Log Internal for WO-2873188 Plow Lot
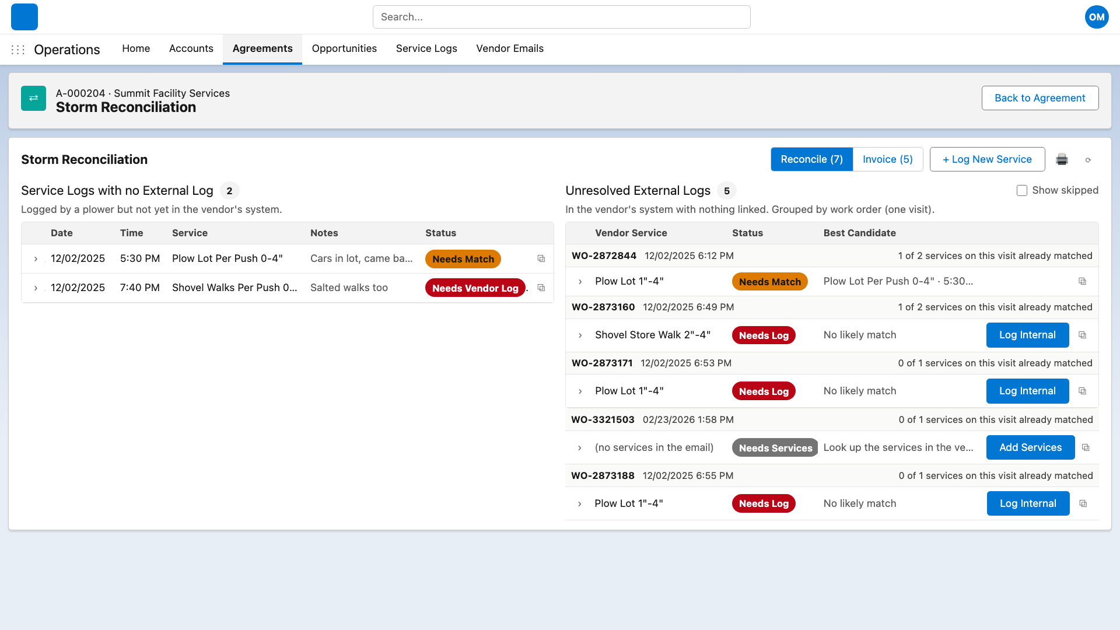The height and width of the screenshot is (630, 1120). [x=1028, y=503]
